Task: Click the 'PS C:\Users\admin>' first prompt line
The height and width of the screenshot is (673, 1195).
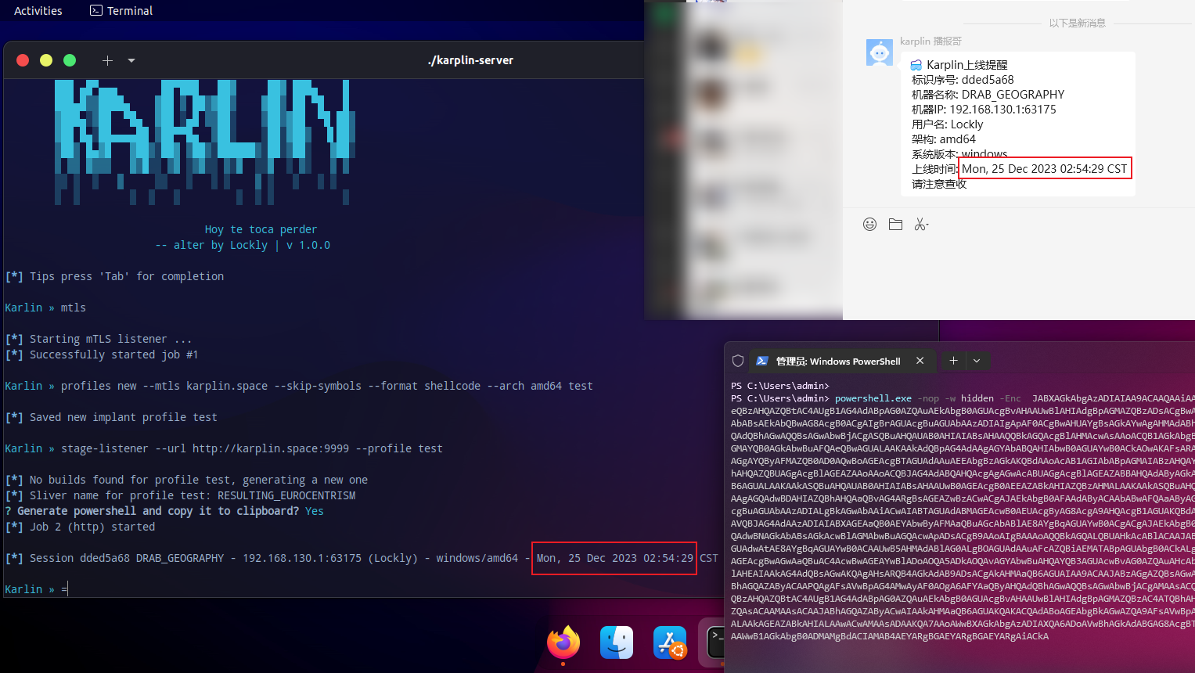Action: click(779, 386)
